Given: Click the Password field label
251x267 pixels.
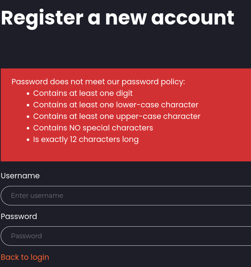Looking at the screenshot, I should point(19,217).
